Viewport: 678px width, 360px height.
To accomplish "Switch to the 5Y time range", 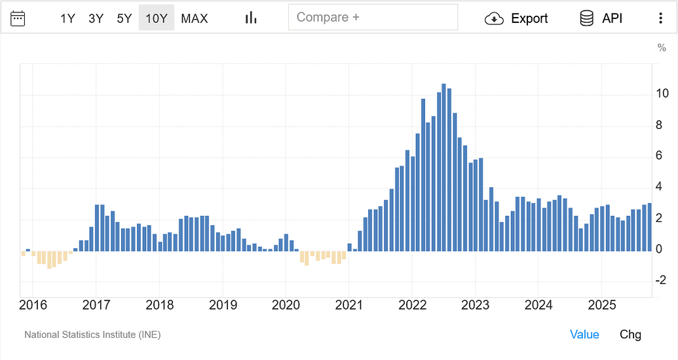I will click(124, 18).
